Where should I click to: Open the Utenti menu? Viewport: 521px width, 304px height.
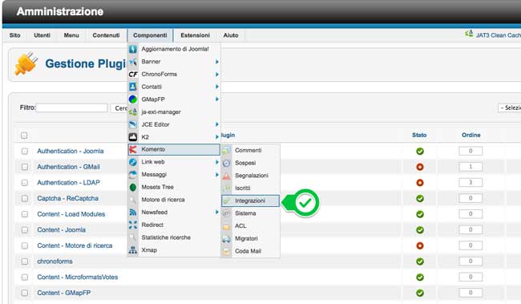click(x=42, y=35)
